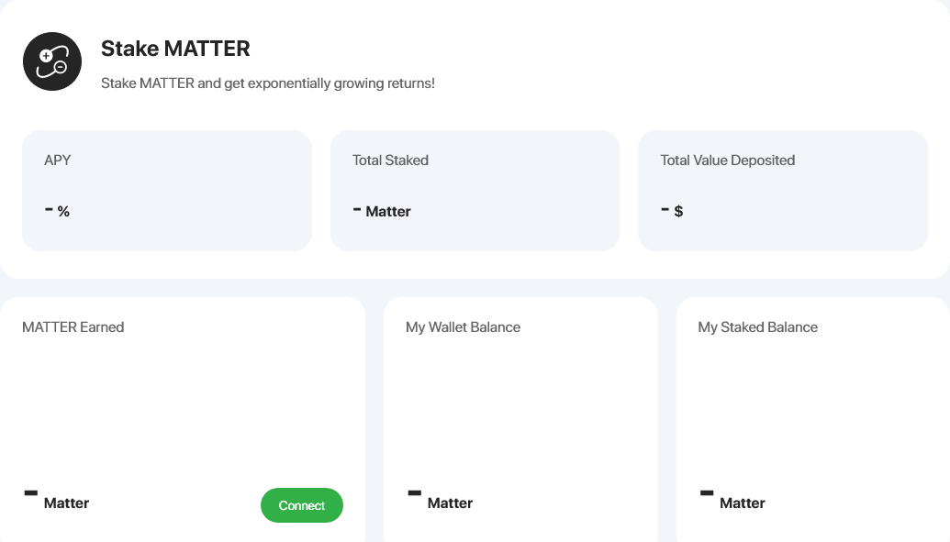Viewport: 950px width, 542px height.
Task: Click the My Staked Balance label
Action: tap(758, 327)
